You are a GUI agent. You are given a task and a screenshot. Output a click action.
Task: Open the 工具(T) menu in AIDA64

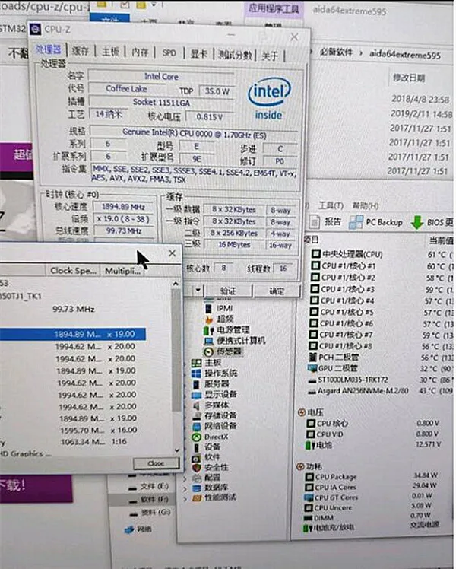coord(331,205)
